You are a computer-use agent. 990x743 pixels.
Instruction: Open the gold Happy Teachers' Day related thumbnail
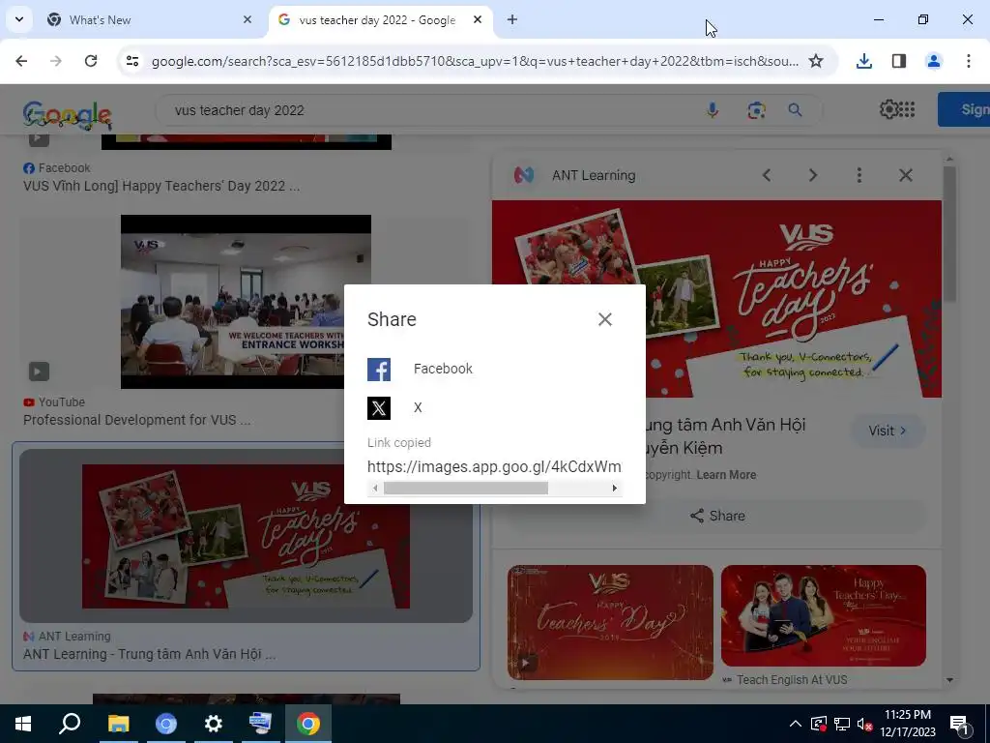pos(611,622)
